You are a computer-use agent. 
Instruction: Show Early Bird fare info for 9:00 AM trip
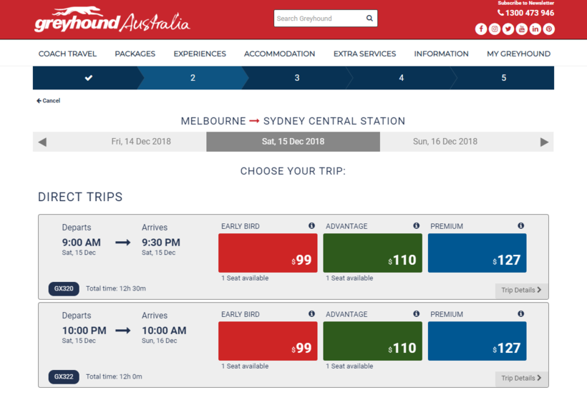click(311, 226)
